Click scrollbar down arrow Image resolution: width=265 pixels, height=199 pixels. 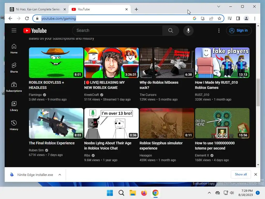(x=258, y=165)
